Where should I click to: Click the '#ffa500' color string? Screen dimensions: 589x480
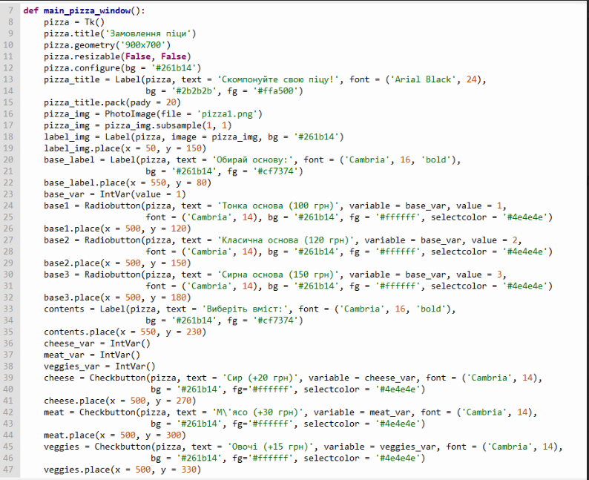(276, 91)
